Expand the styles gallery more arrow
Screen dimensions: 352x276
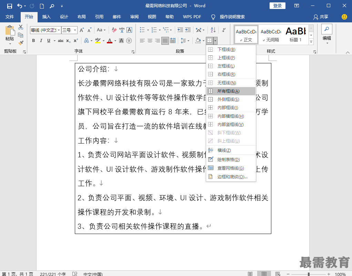(x=311, y=41)
